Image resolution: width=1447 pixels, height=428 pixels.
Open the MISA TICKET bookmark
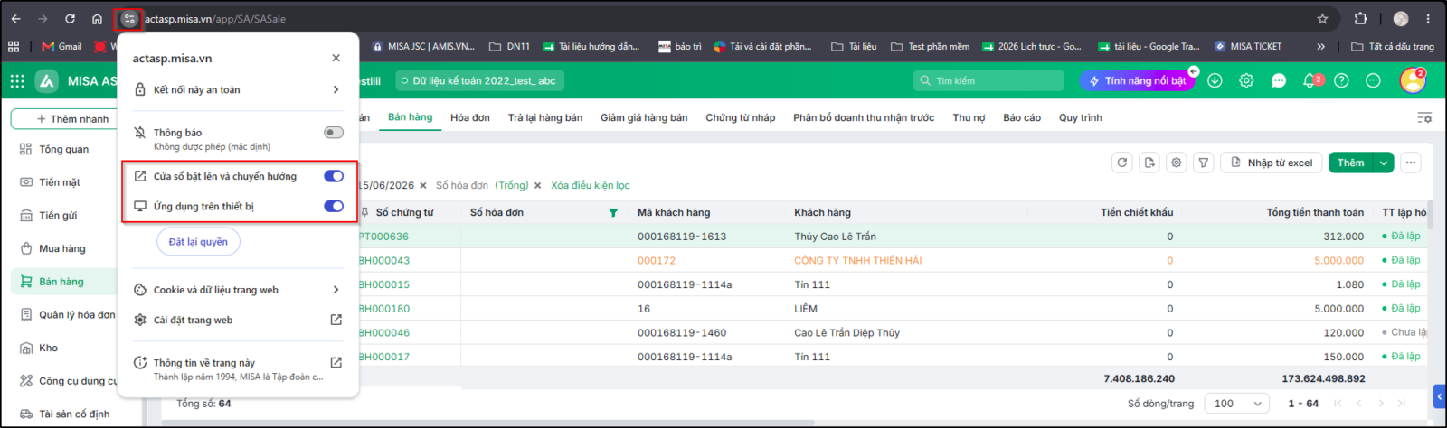[x=1248, y=46]
